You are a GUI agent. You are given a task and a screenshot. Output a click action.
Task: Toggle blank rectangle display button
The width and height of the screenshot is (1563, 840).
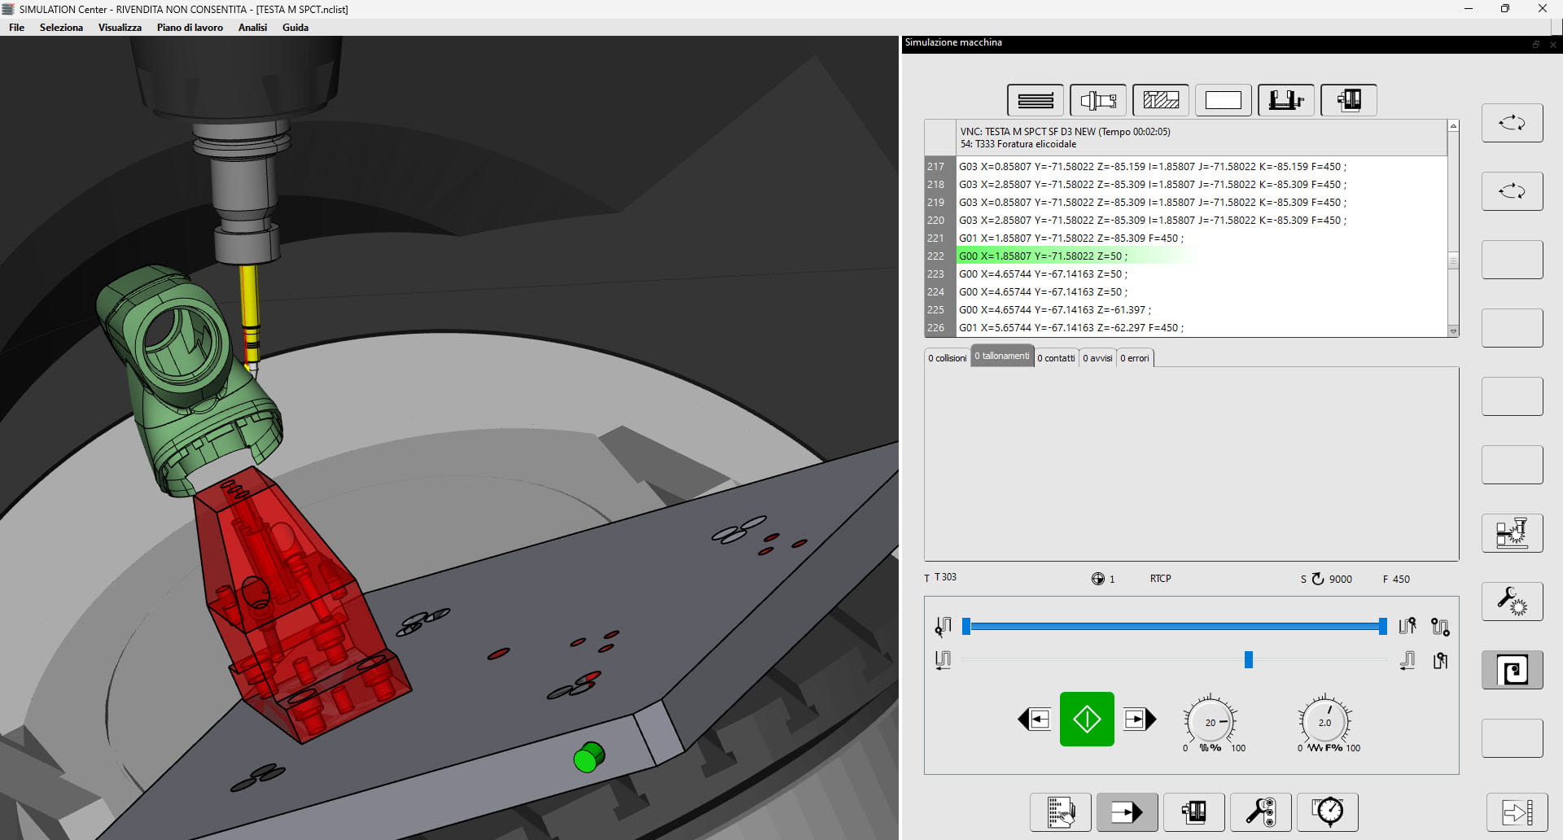[1224, 100]
